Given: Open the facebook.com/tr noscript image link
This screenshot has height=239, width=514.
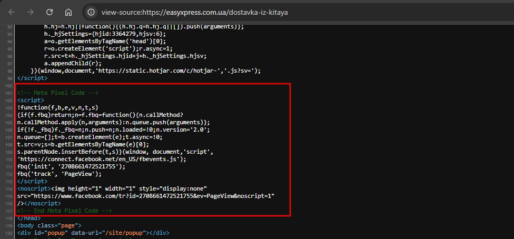Looking at the screenshot, I should (152, 196).
